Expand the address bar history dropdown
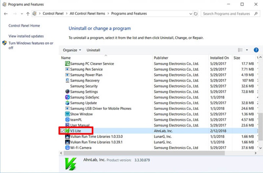 (x=191, y=14)
